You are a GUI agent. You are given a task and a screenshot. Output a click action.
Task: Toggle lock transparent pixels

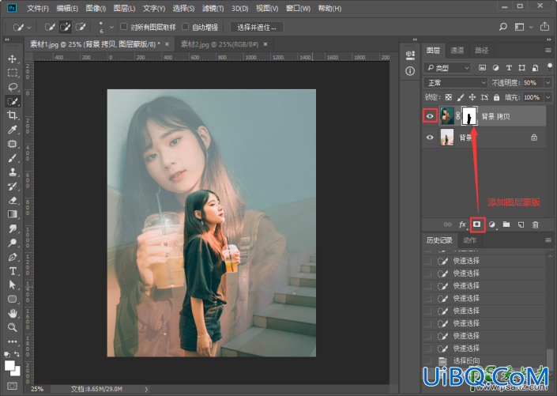tap(449, 97)
